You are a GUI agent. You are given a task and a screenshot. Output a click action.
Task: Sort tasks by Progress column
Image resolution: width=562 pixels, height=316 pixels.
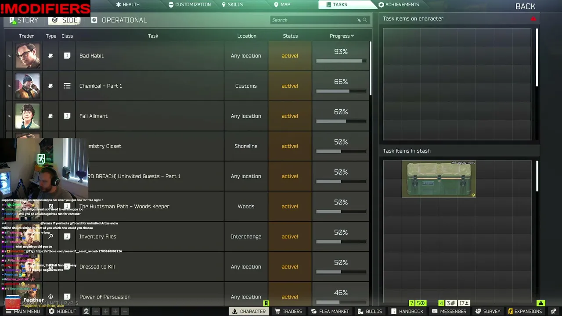point(342,36)
